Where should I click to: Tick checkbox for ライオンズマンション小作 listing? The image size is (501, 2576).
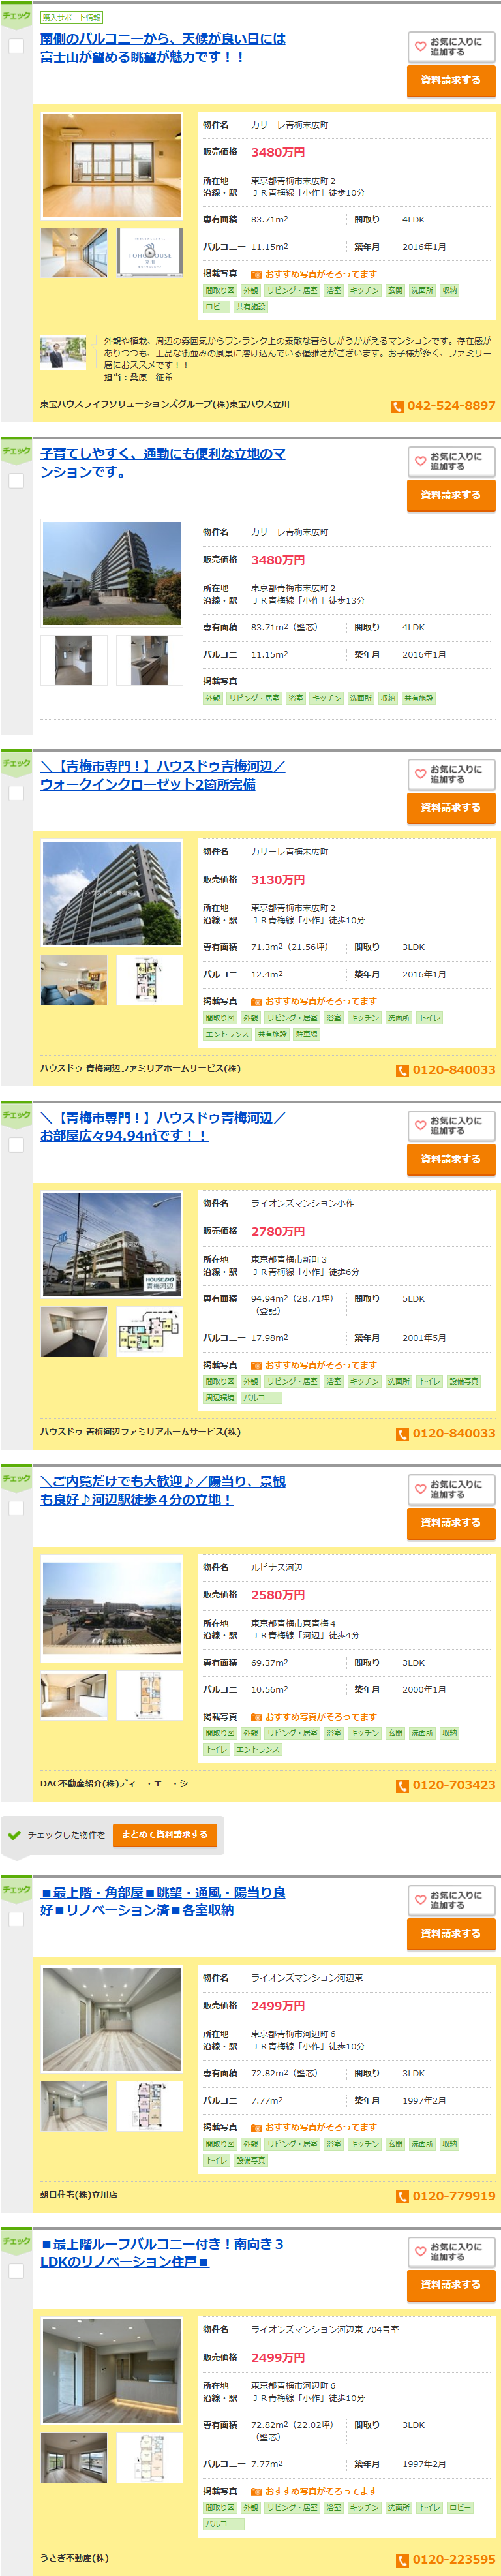click(16, 1145)
